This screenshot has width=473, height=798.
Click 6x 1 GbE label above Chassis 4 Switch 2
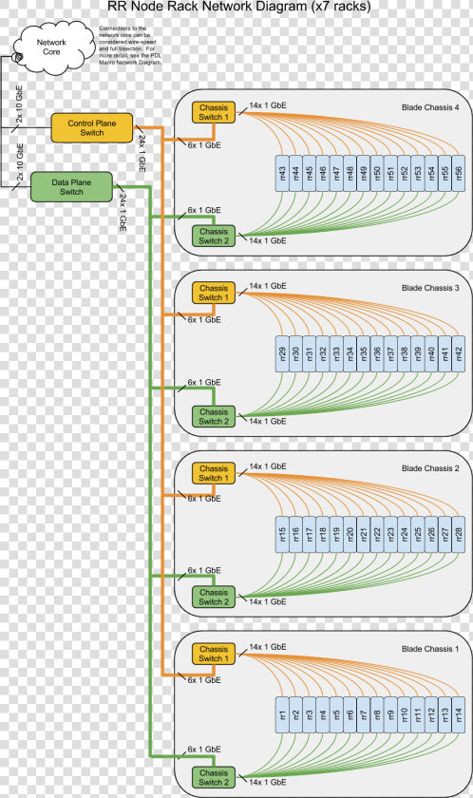click(204, 210)
